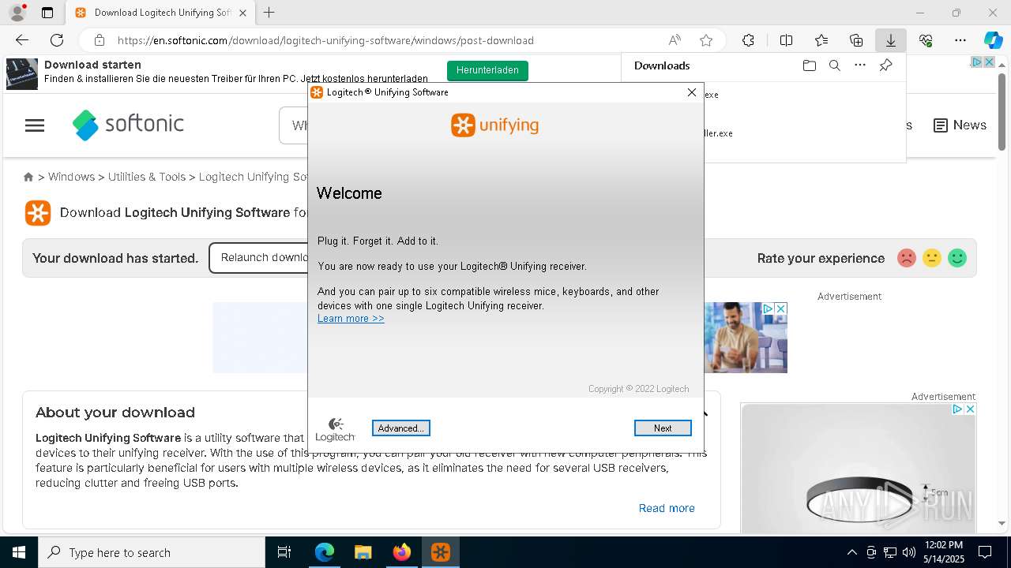Open a new browser tab
This screenshot has width=1011, height=568.
269,13
